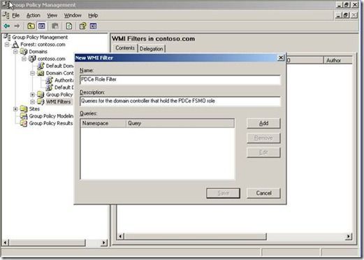This screenshot has height=260, width=364.
Task: Click the Group Policy Management root icon
Action: pos(7,37)
